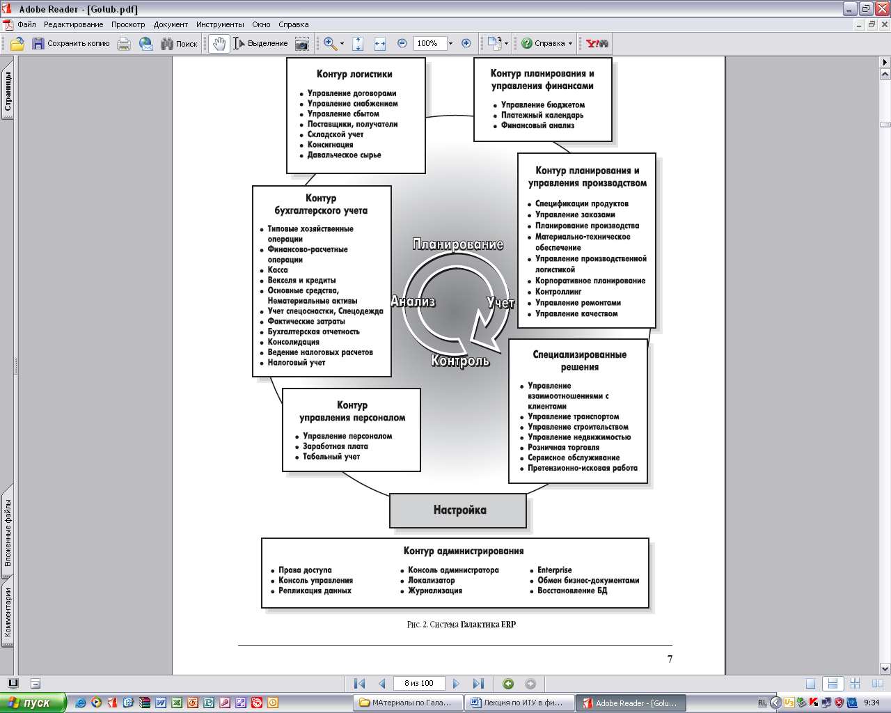Switch to МАтериалы по Гала taskbar window

click(407, 703)
